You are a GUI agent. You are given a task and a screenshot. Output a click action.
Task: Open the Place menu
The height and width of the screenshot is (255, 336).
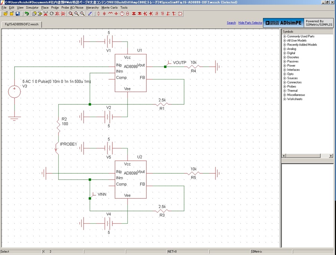pos(45,7)
